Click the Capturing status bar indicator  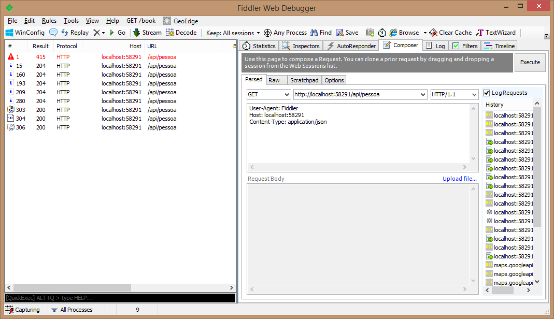coord(23,310)
